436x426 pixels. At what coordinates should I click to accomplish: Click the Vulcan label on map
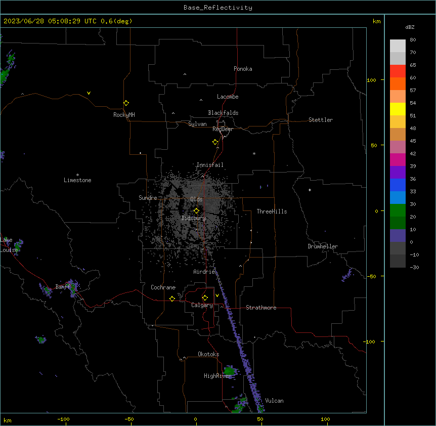click(x=275, y=401)
